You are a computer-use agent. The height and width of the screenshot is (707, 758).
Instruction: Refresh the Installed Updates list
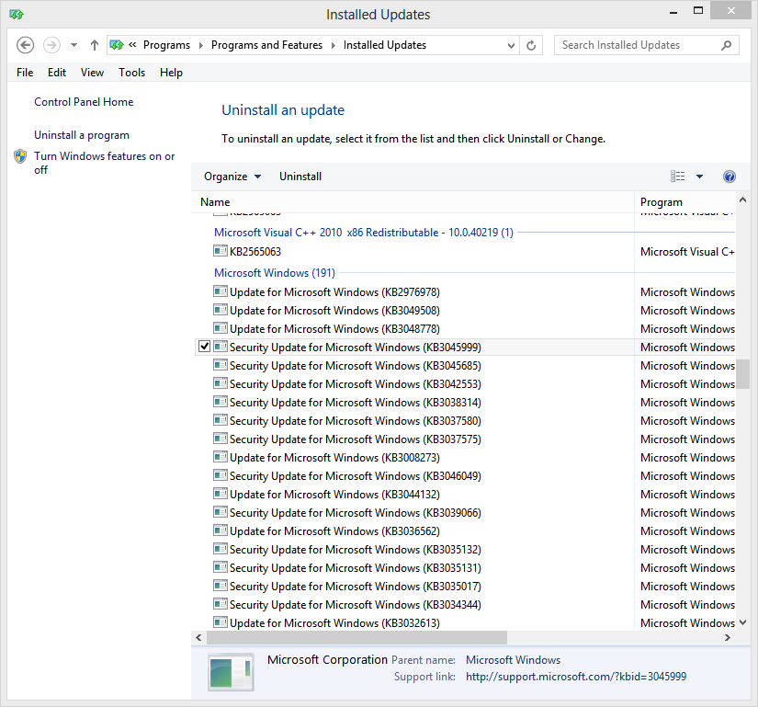(531, 45)
